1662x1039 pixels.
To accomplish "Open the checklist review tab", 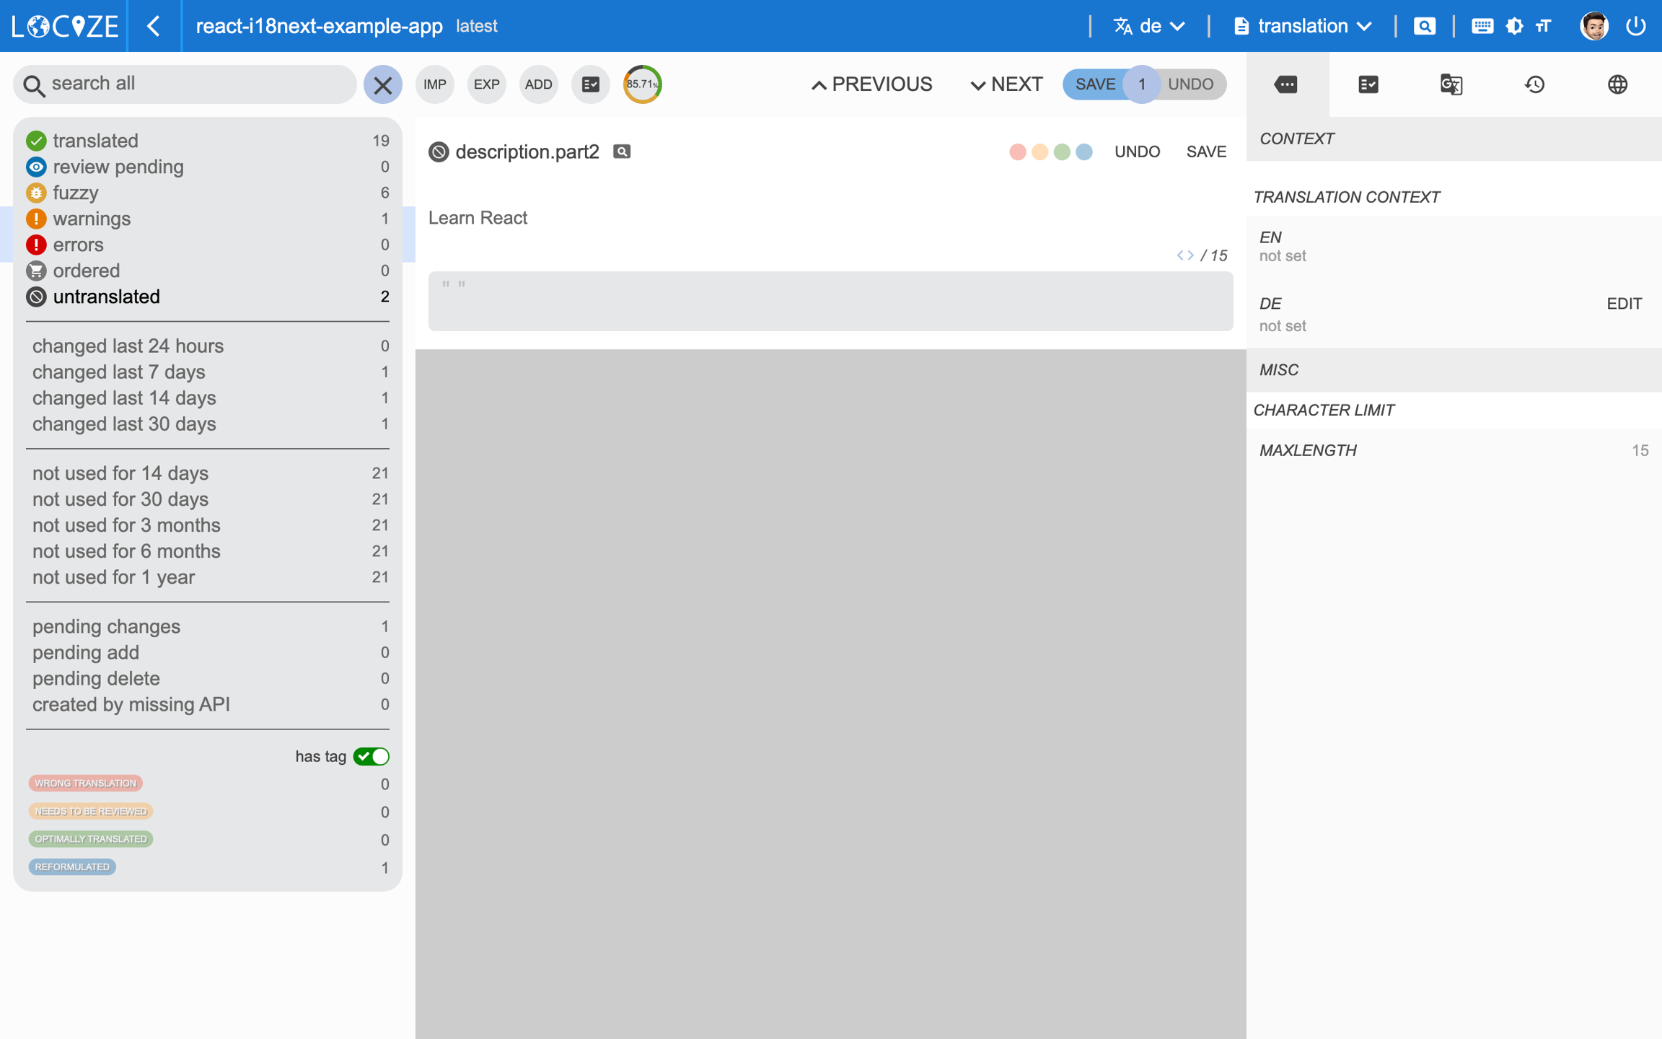I will (x=1368, y=84).
